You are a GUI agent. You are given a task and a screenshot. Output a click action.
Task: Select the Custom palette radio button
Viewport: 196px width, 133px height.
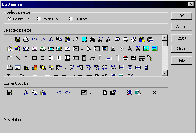[x=71, y=19]
